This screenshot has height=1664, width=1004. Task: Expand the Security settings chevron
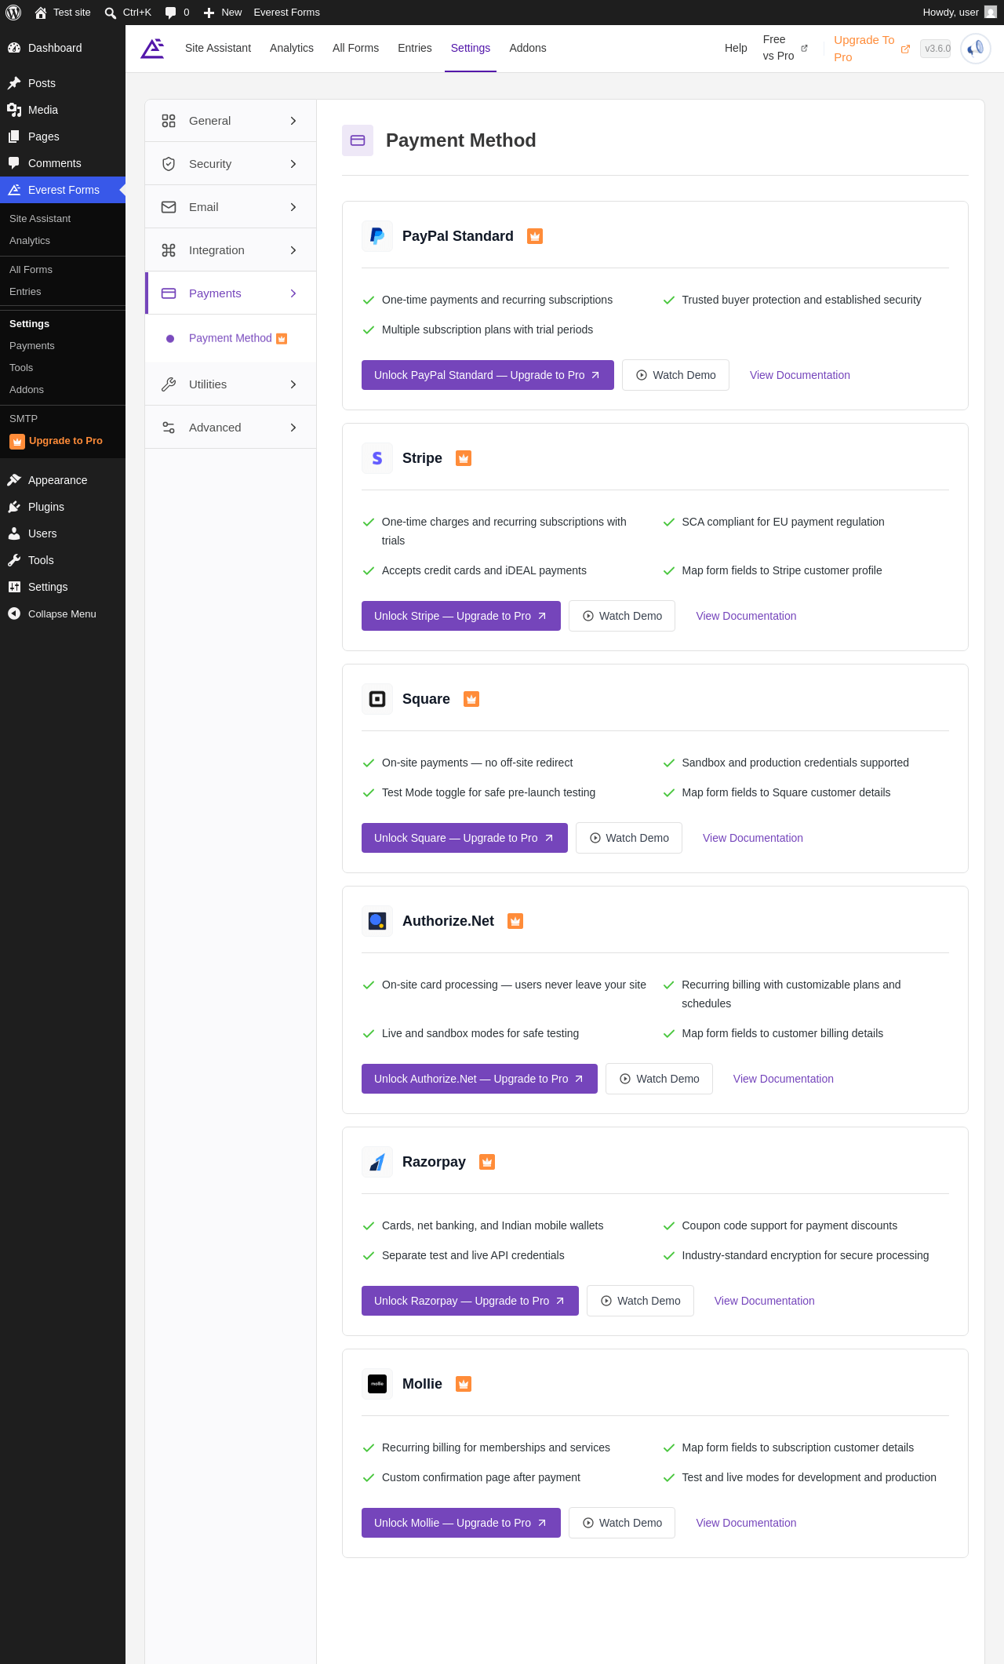click(293, 164)
